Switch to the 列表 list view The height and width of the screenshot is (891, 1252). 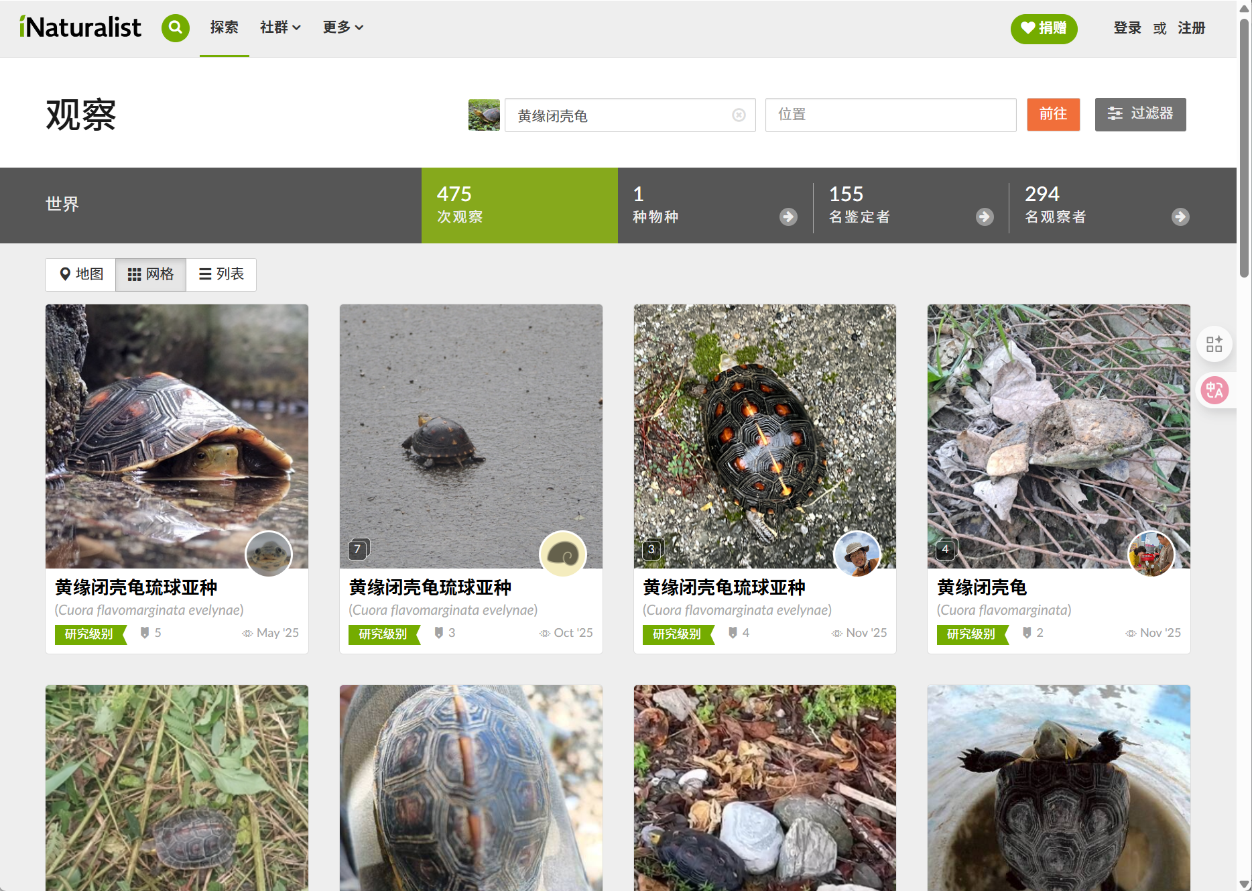pyautogui.click(x=221, y=274)
